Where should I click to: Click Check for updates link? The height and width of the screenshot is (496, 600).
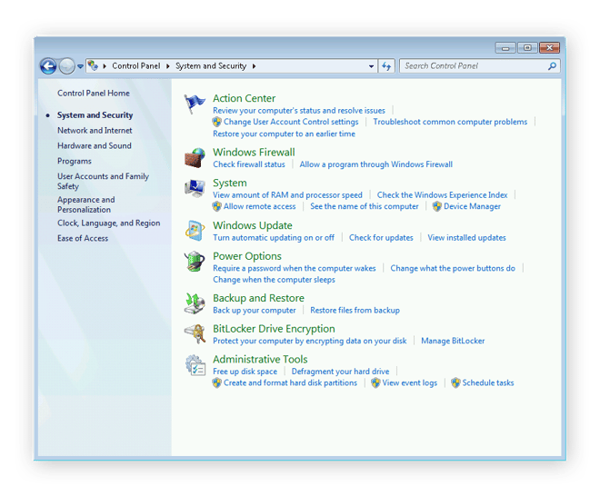381,238
